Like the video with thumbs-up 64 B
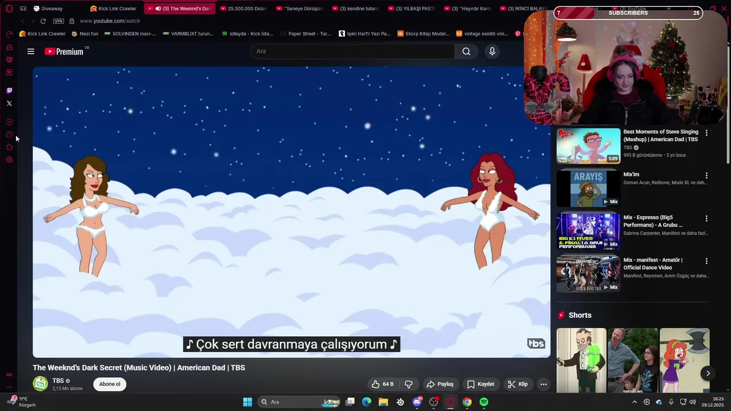The height and width of the screenshot is (411, 731). tap(383, 384)
